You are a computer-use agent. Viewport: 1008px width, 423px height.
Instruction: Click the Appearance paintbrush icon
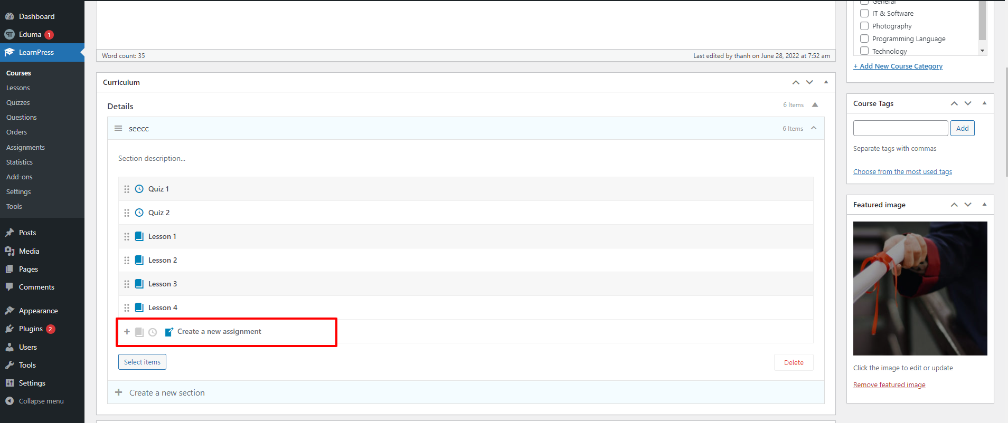10,311
